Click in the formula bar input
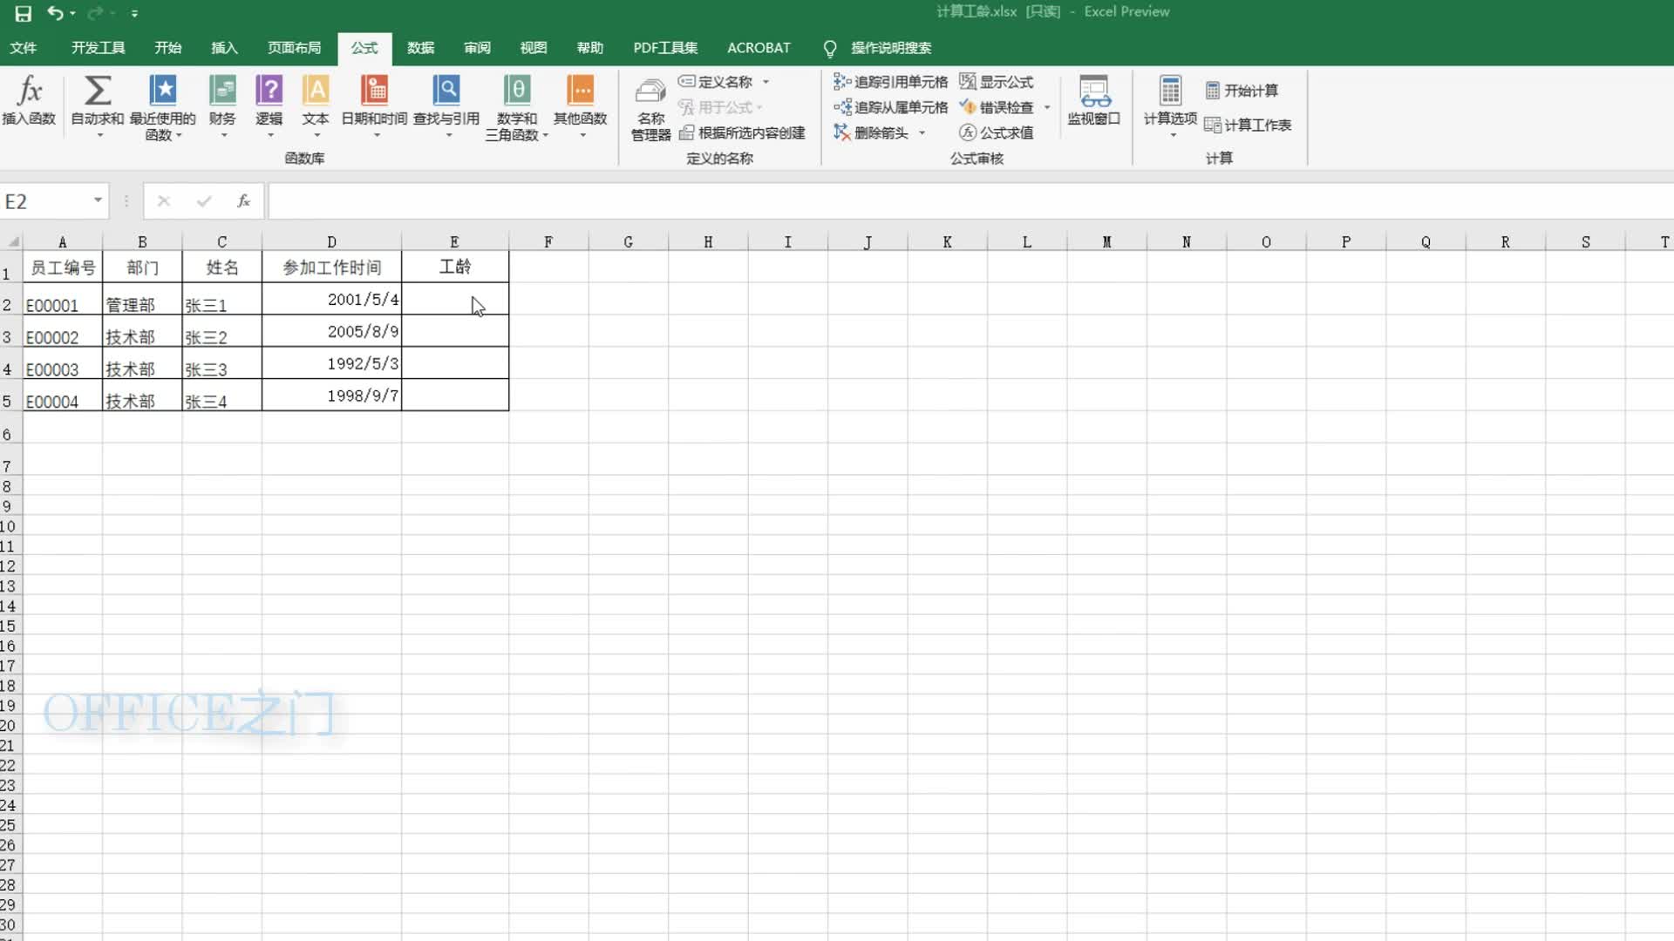 point(970,201)
